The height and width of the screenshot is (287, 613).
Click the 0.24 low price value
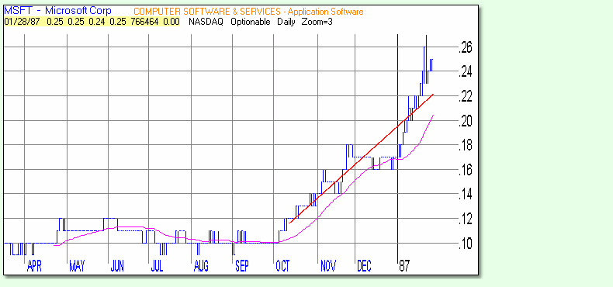(96, 22)
